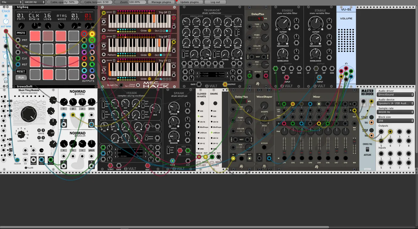Click CHOOSE FILE on Master Recorder
Viewport: 418px width, 229px height.
coord(367,144)
